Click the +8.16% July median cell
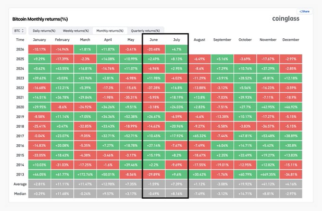Screen dimensions: 322x211 177,193
